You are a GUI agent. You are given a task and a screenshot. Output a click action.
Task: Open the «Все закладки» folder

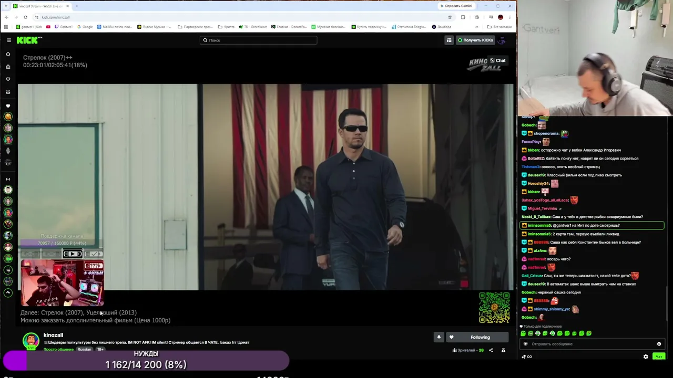[499, 27]
